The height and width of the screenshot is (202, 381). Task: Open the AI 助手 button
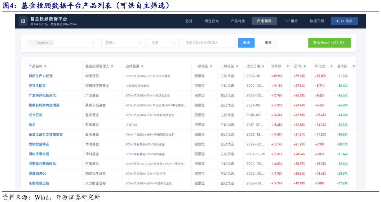344,21
